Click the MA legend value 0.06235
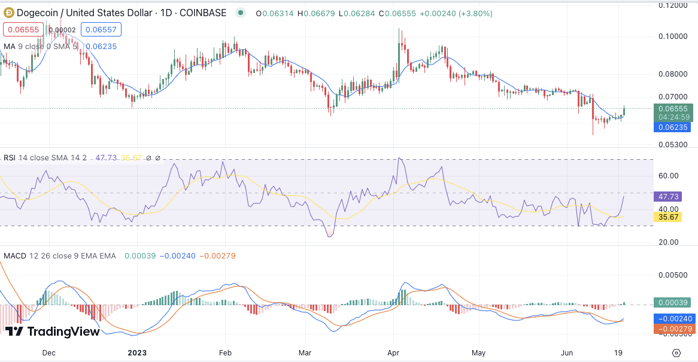The image size is (698, 362). click(102, 46)
